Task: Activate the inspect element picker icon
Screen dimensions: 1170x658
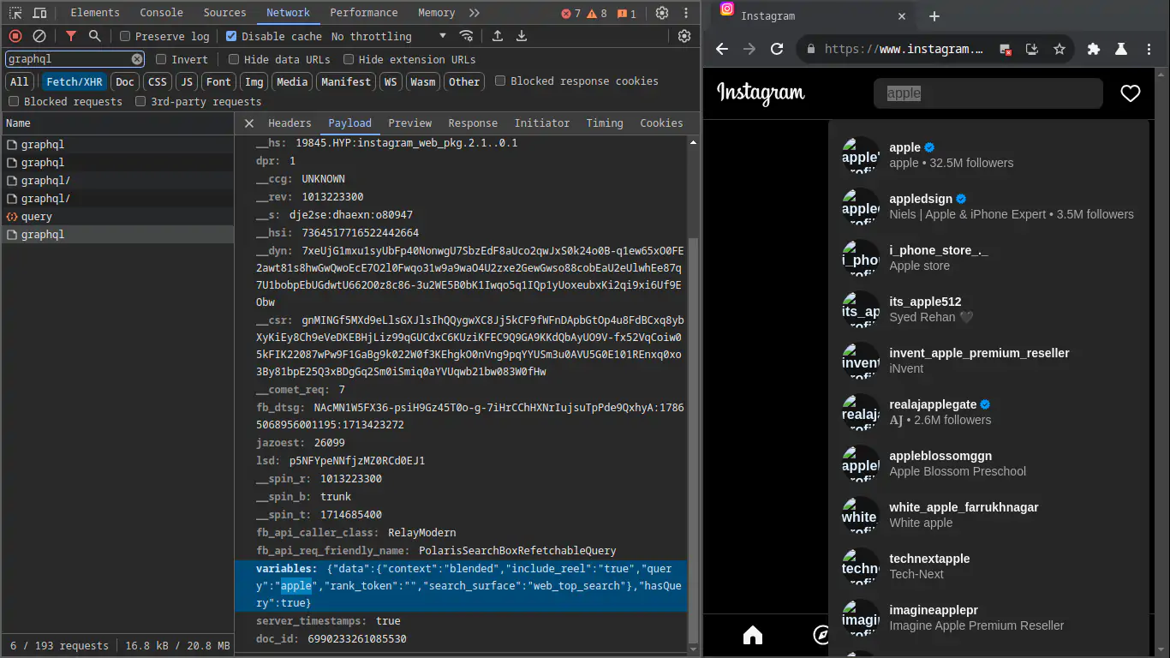Action: [15, 13]
